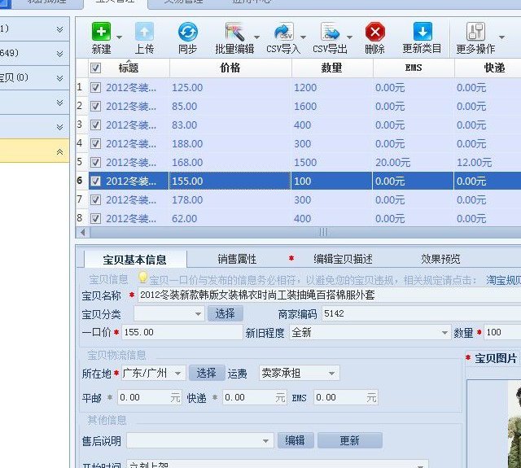Click the 12.00元 快递 cell
The image size is (521, 468).
point(488,163)
